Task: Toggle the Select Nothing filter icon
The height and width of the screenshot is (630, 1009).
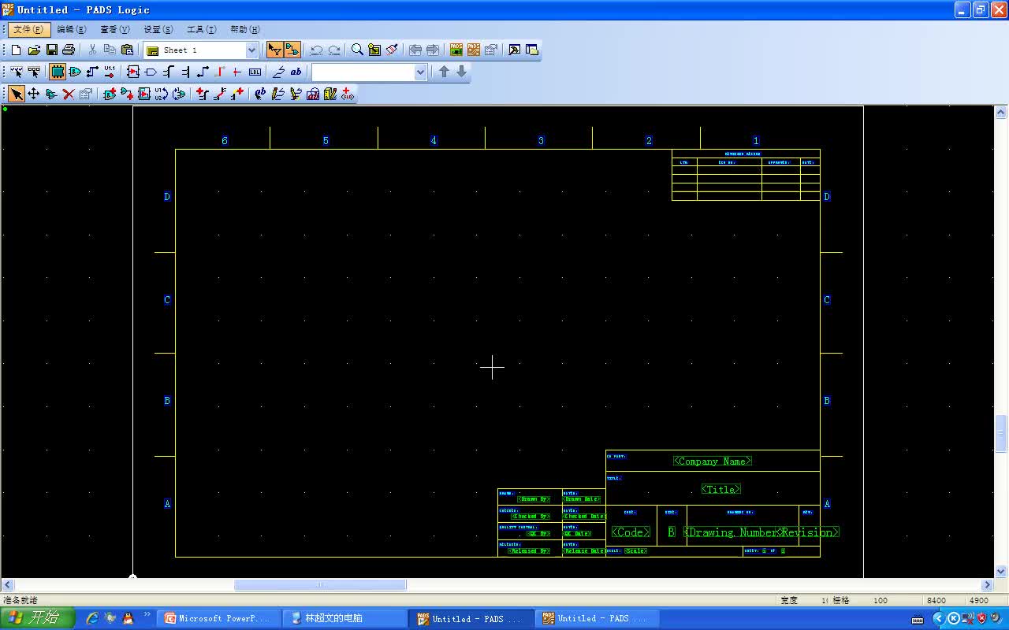Action: coord(34,72)
